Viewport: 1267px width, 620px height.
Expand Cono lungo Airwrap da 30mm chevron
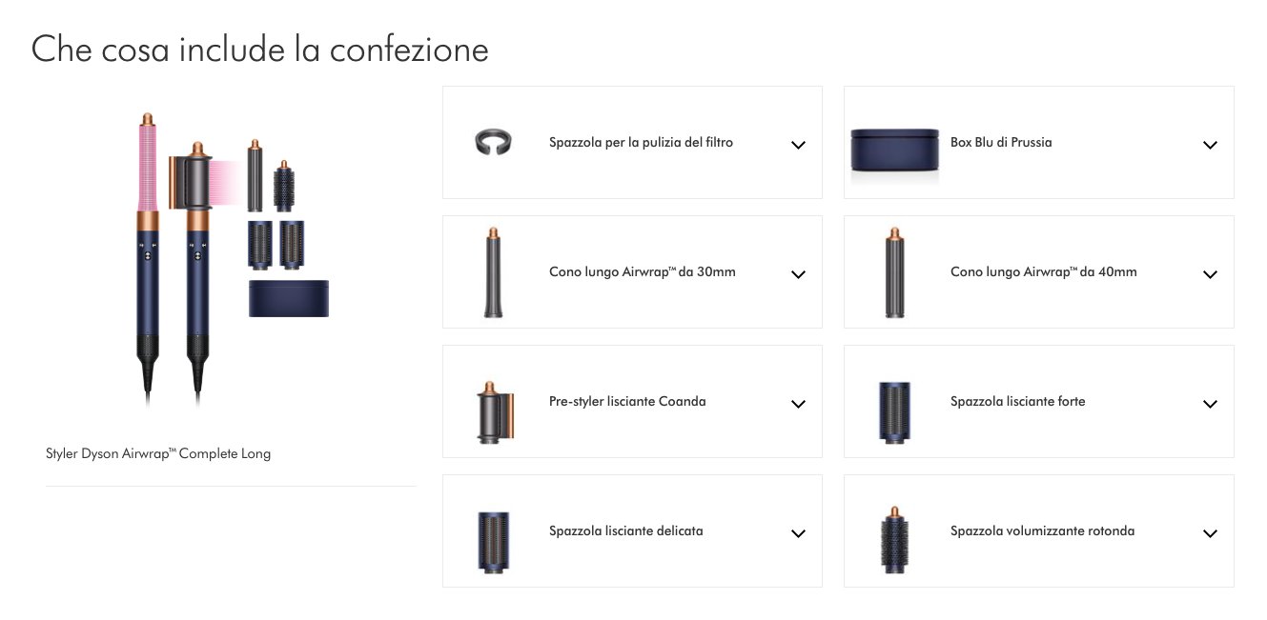tap(799, 274)
